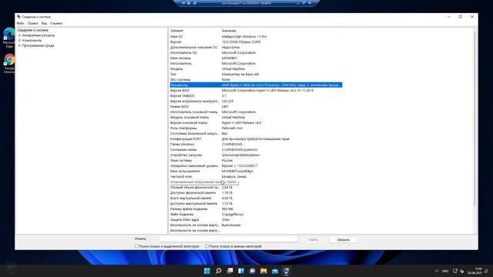The width and height of the screenshot is (493, 277).
Task: Open Task View on the taskbar
Action: [230, 271]
